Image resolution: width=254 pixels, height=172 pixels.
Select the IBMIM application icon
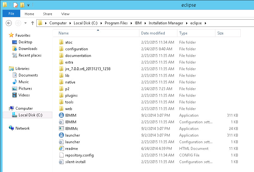point(61,115)
